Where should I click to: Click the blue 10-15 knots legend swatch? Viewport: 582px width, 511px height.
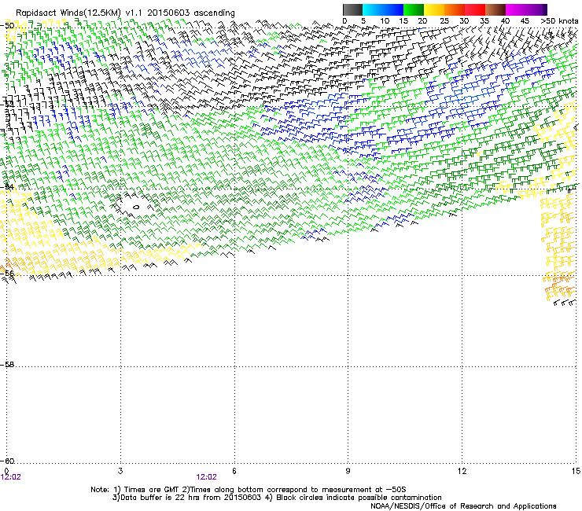click(x=393, y=9)
